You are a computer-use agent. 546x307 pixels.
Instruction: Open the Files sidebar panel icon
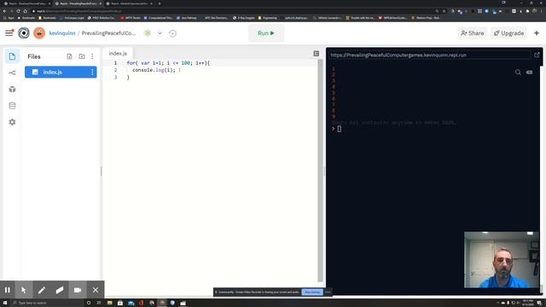tap(12, 56)
